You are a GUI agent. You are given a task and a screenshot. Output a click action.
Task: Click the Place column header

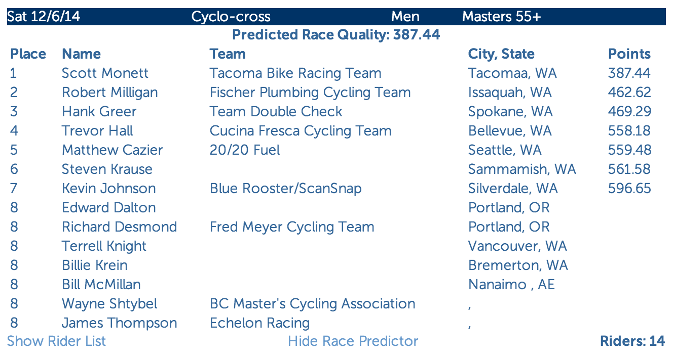[x=28, y=54]
